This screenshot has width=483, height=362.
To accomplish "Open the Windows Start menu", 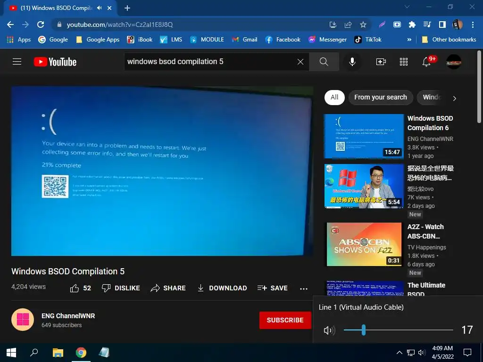I will 11,353.
